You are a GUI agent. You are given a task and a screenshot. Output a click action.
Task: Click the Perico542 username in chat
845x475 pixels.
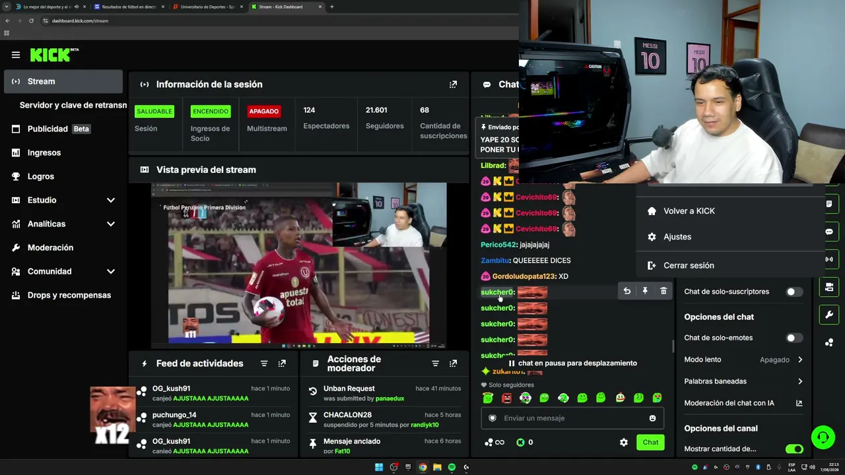(x=498, y=245)
